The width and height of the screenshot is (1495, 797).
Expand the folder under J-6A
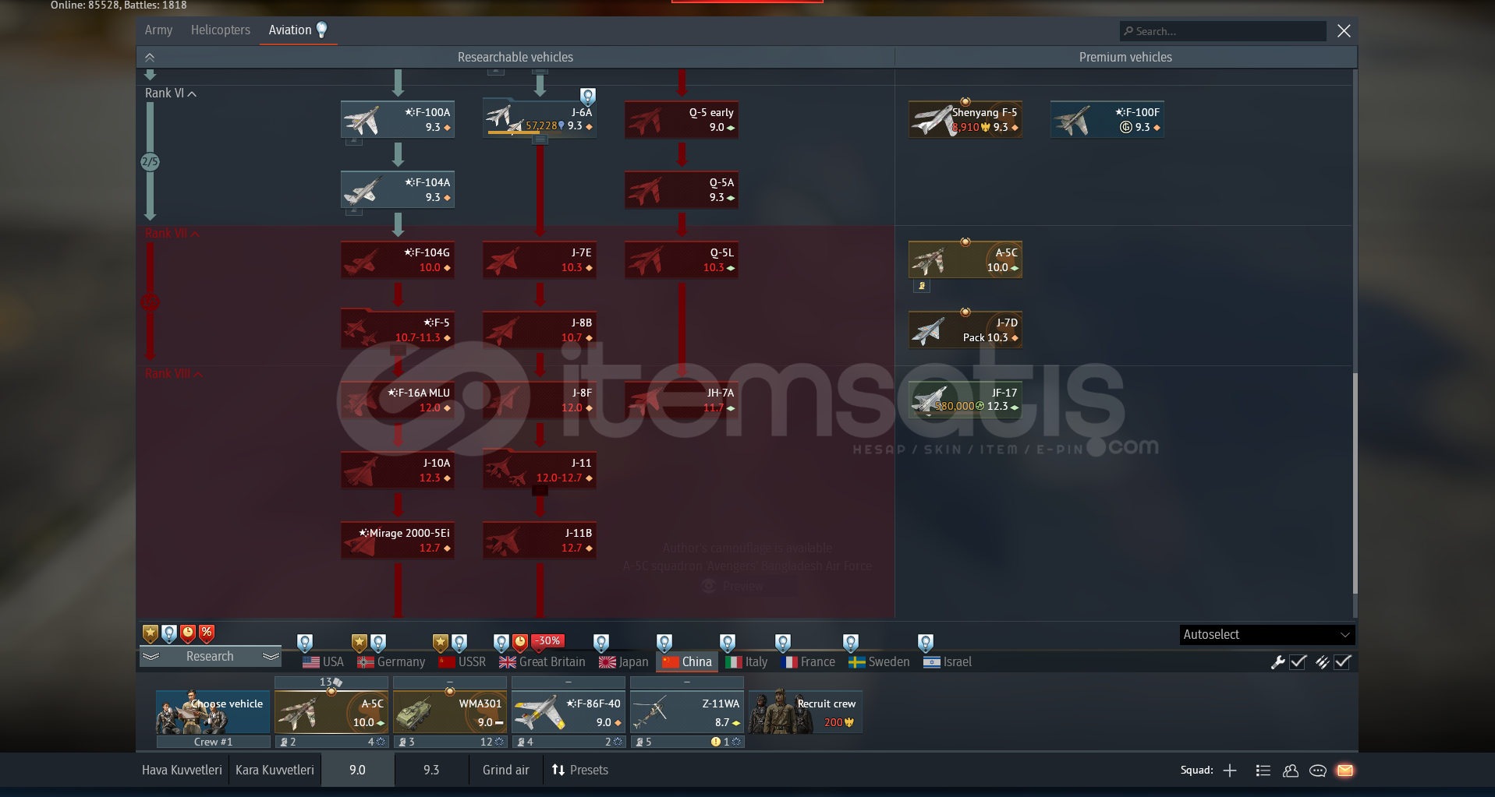tap(540, 140)
